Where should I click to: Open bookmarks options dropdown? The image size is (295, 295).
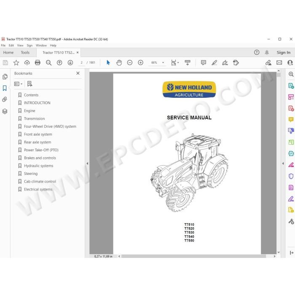tap(18, 84)
